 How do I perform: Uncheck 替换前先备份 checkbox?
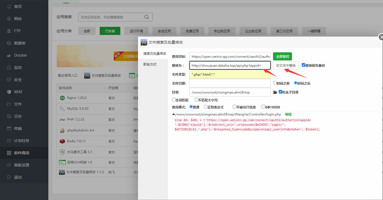click(x=303, y=65)
